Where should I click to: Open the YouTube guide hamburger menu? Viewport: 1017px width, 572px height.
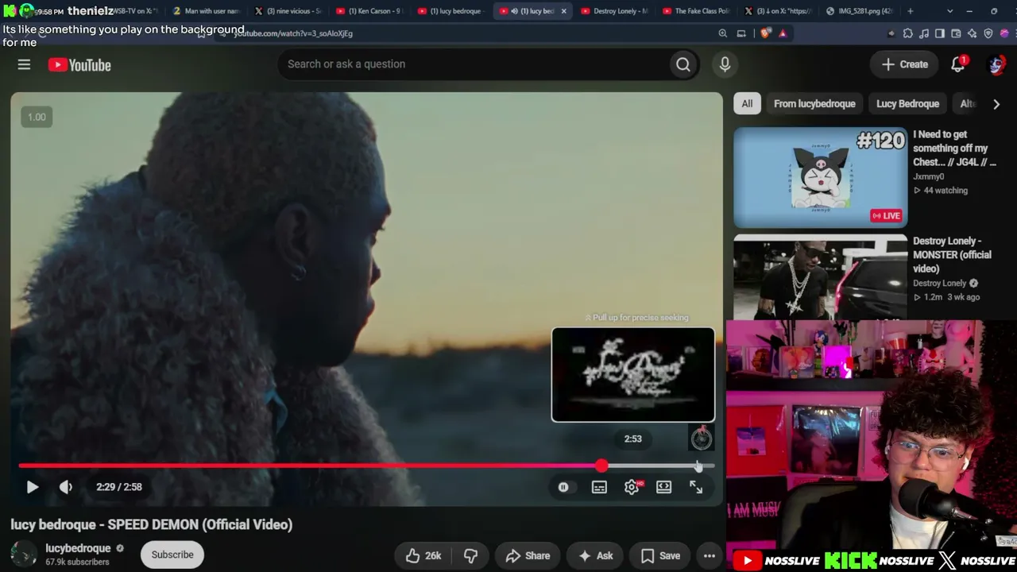24,65
